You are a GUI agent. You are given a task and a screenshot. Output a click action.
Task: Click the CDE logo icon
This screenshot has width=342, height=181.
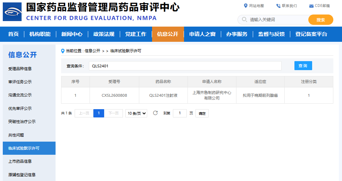pyautogui.click(x=12, y=12)
